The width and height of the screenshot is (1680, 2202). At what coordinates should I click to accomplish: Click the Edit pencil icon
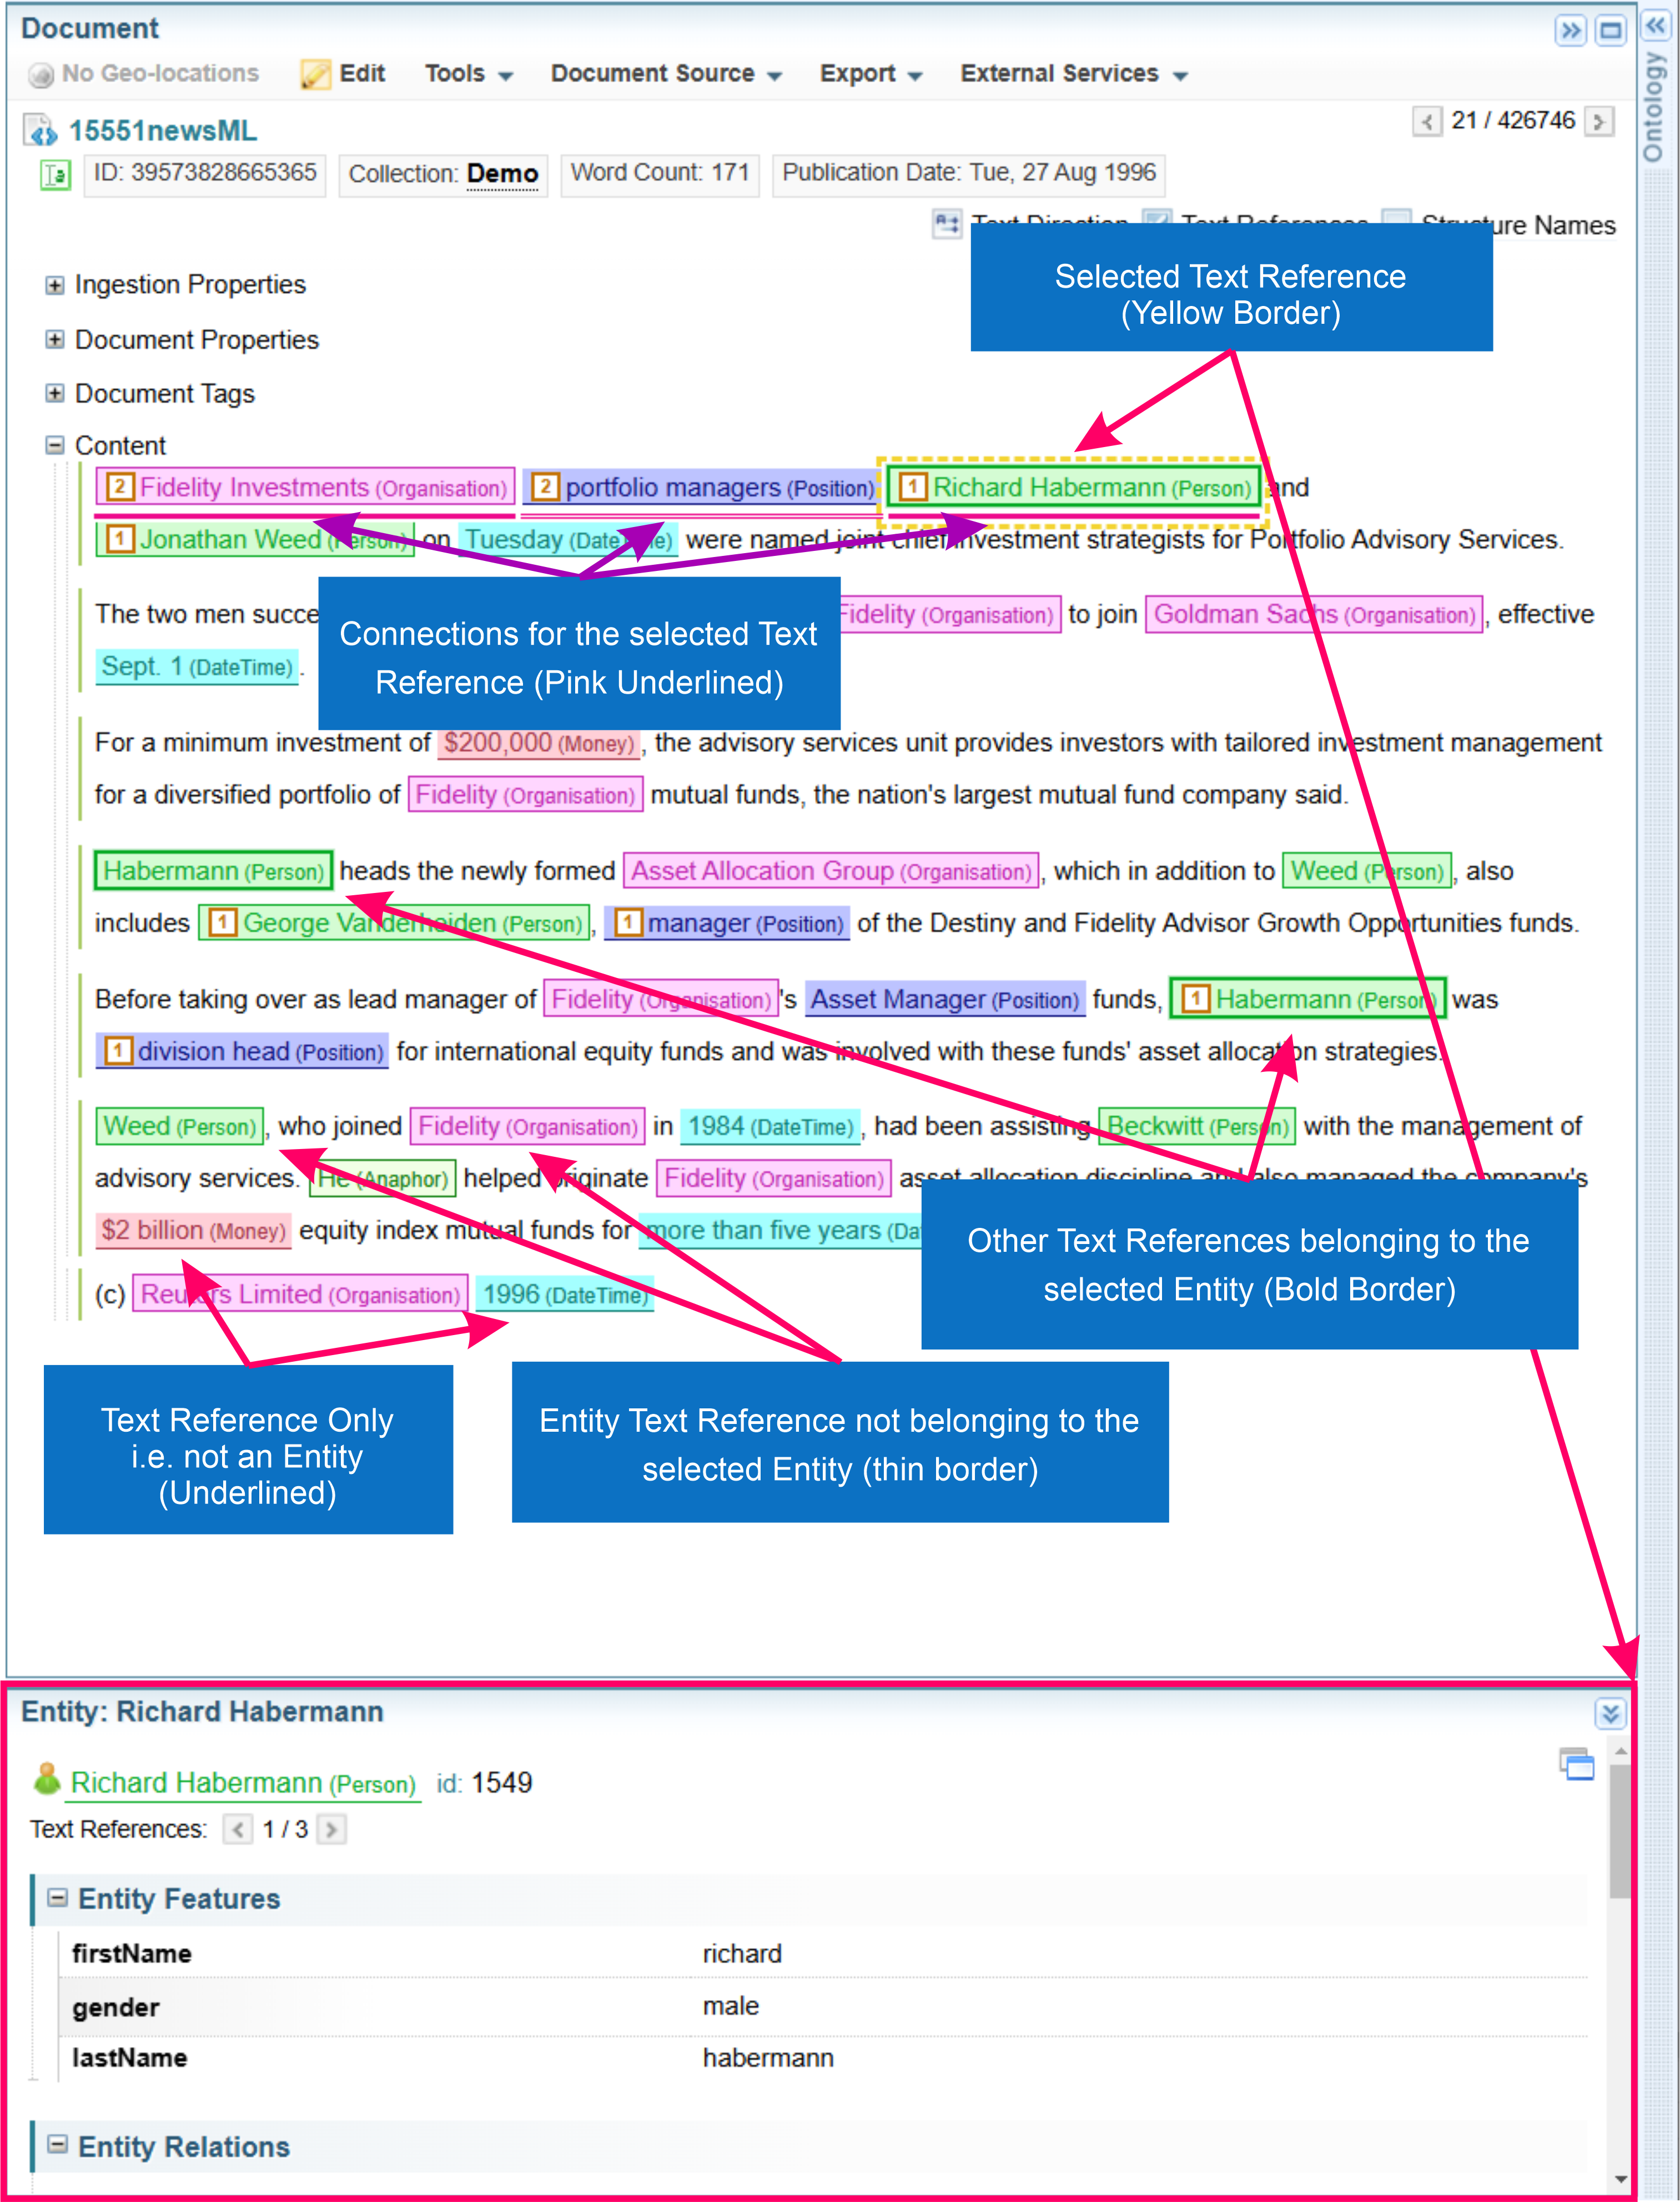tap(315, 74)
